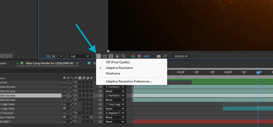Switch to the 'ueue' panel tab
Viewport: 273px width, 127px height.
click(x=3, y=63)
